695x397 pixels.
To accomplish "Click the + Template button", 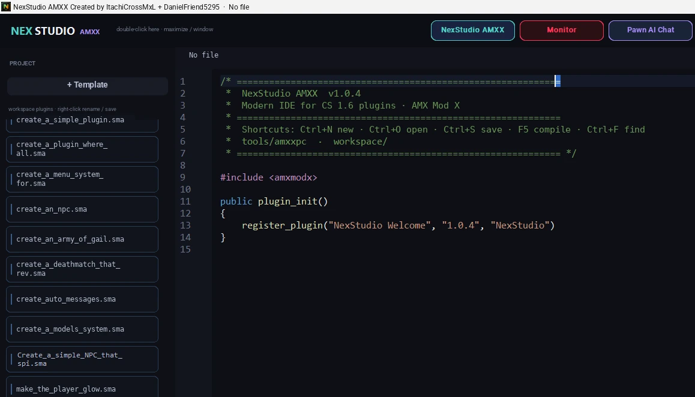I will (87, 85).
